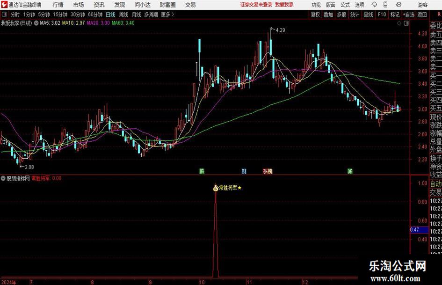This screenshot has height=285, width=442.
Task: Open the 财富圈 menu
Action: point(167,5)
